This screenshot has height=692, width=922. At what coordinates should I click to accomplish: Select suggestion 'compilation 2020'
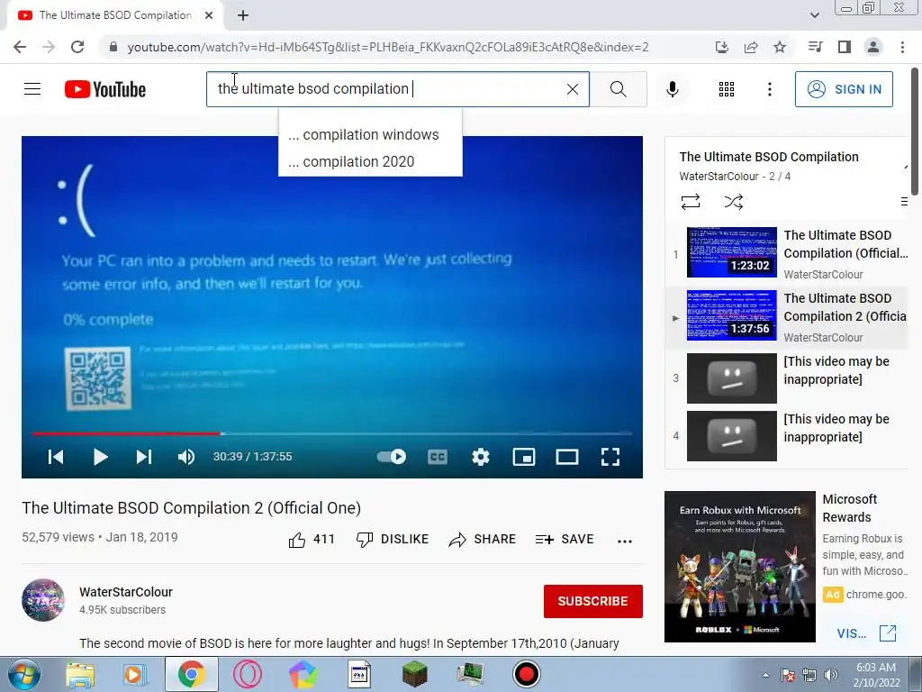[370, 161]
